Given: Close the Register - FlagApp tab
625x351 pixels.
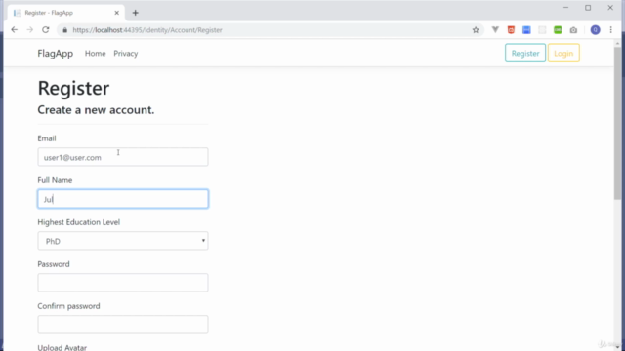Looking at the screenshot, I should pos(117,13).
